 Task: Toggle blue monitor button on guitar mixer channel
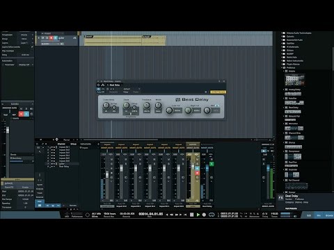[197, 168]
